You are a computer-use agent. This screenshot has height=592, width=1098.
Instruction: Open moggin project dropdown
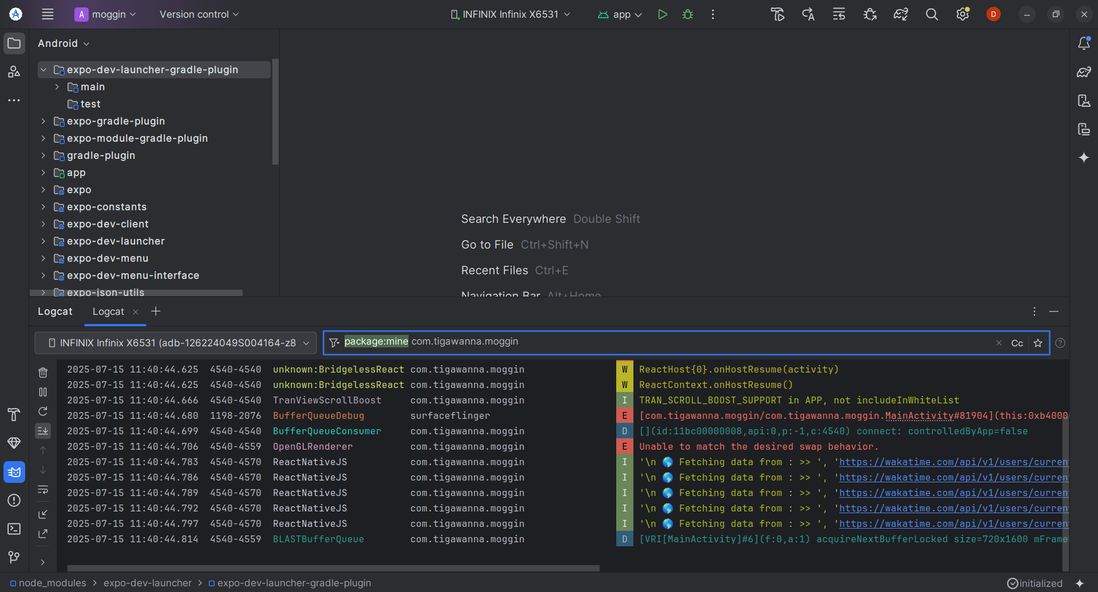106,14
